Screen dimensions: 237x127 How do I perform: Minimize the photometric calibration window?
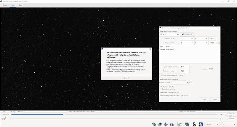206,28
